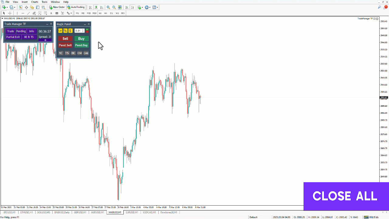Image resolution: width=389 pixels, height=219 pixels.
Task: Switch chart to candlestick mode
Action: [x=96, y=7]
